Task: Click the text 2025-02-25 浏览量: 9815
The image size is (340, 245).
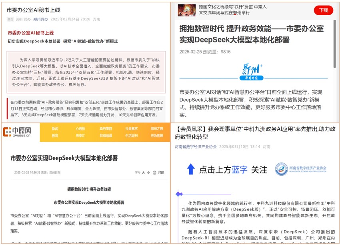Action: [x=205, y=52]
